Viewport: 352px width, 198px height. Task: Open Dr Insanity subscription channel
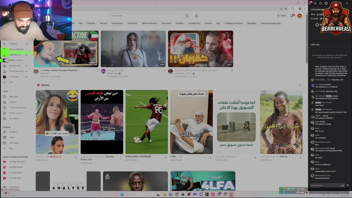pos(14,77)
